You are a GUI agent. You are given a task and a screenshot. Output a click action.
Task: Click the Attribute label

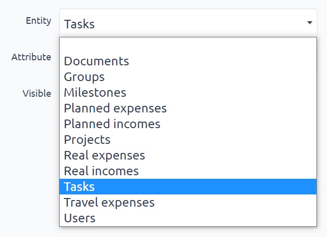pos(31,57)
